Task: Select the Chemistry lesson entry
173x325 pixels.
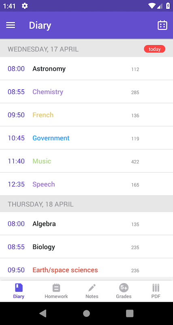Action: click(86, 92)
